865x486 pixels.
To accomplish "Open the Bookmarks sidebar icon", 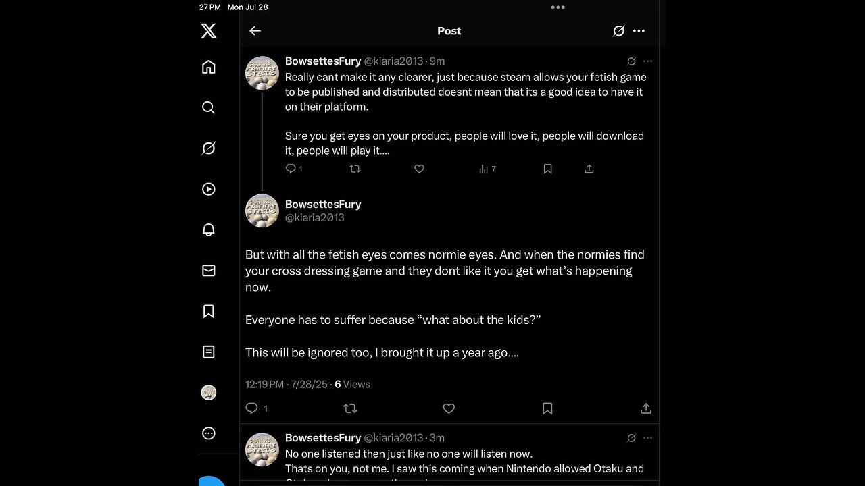I will [x=209, y=311].
